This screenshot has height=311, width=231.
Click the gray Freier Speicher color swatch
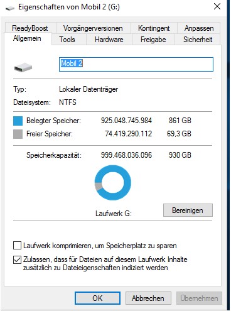tap(18, 134)
